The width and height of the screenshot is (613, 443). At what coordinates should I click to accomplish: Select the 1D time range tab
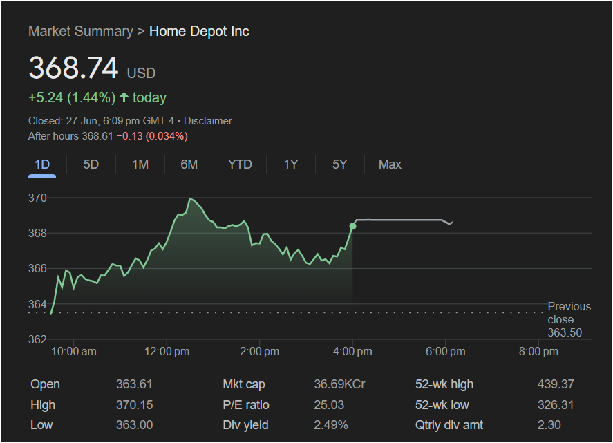[42, 164]
